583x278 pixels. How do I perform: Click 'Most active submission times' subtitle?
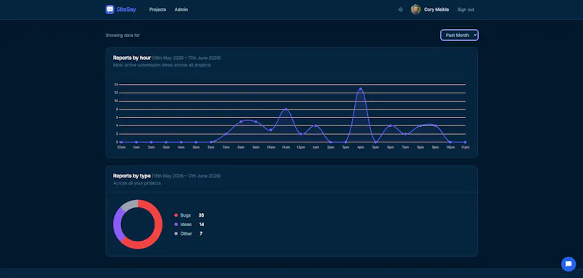[162, 65]
